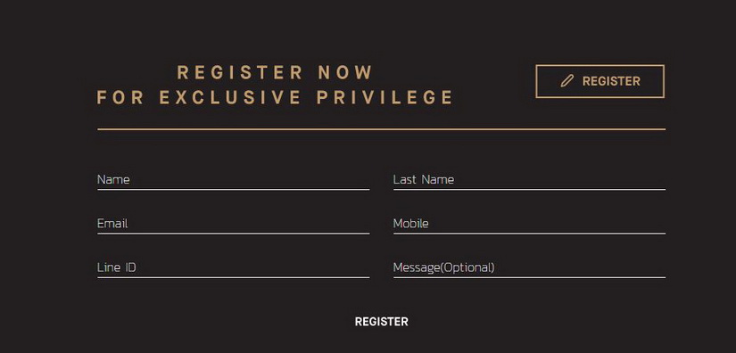The width and height of the screenshot is (736, 353).
Task: Click the "Name" placeholder label
Action: point(113,179)
